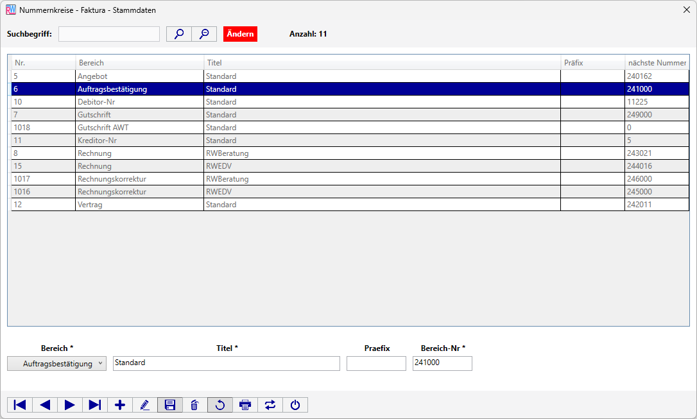The width and height of the screenshot is (697, 419).
Task: Open the Bereich dropdown
Action: point(57,363)
